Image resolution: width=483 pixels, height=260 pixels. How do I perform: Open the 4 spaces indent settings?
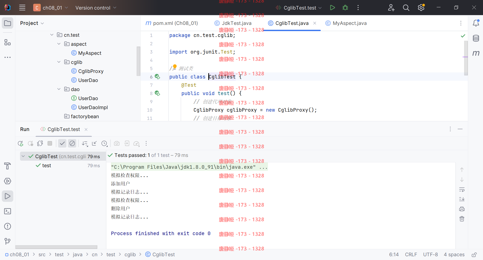[x=454, y=254]
